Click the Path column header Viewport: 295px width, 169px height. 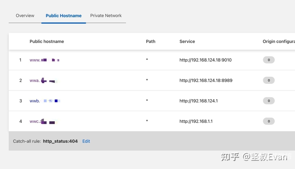coord(150,42)
